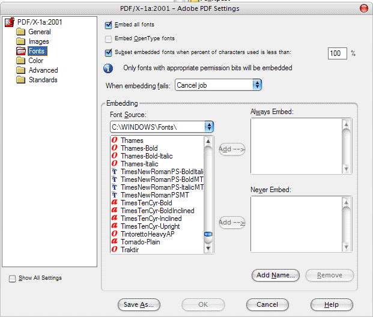Click the icon beside Thames-Bold
The width and height of the screenshot is (373, 317).
click(x=114, y=148)
